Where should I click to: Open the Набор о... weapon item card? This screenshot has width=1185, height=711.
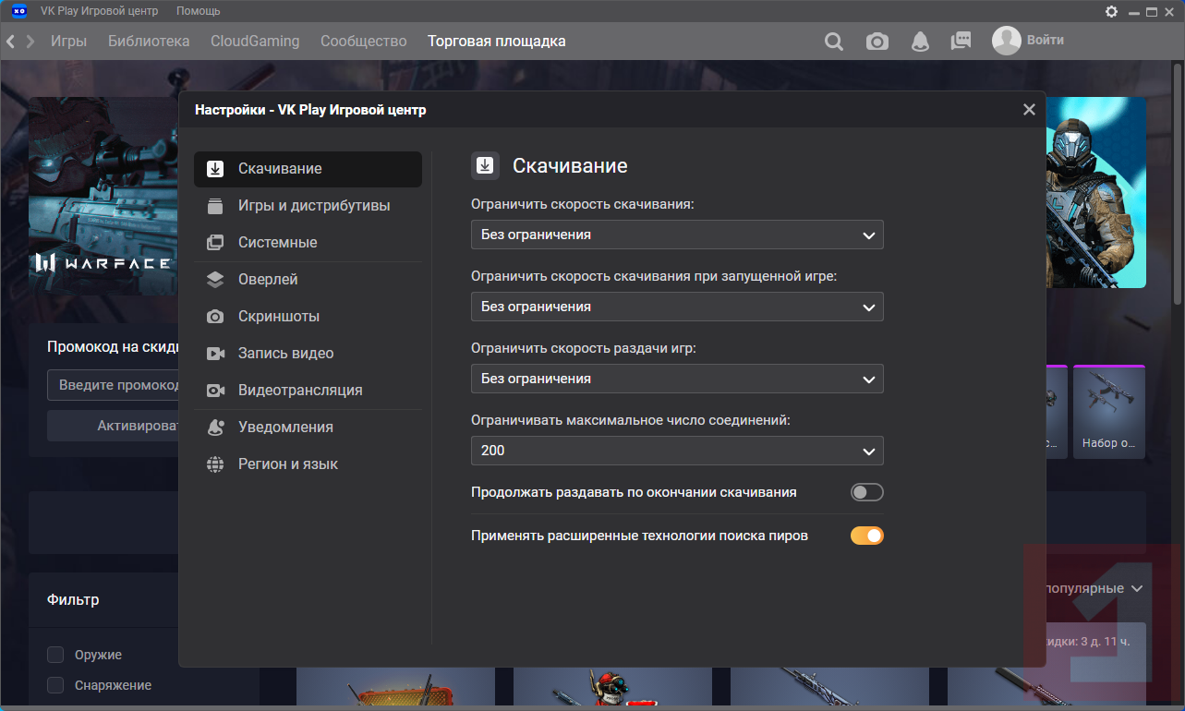[1109, 411]
